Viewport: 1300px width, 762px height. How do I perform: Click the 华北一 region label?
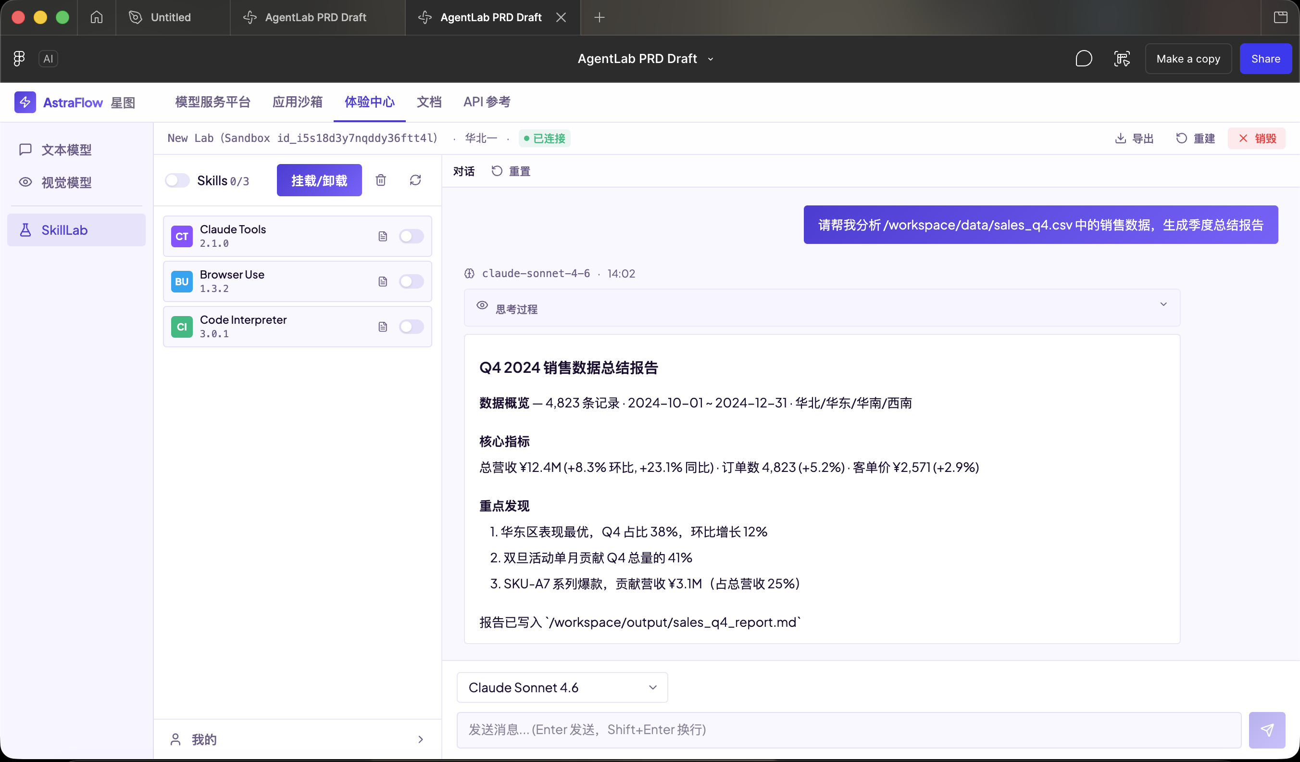tap(481, 139)
